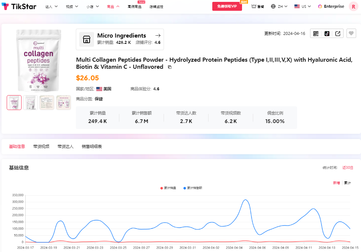
Task: Select second product thumbnail
Action: pyautogui.click(x=30, y=103)
